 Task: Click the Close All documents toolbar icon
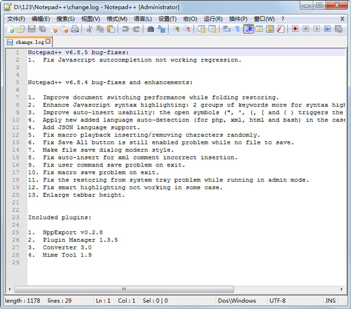(64, 29)
